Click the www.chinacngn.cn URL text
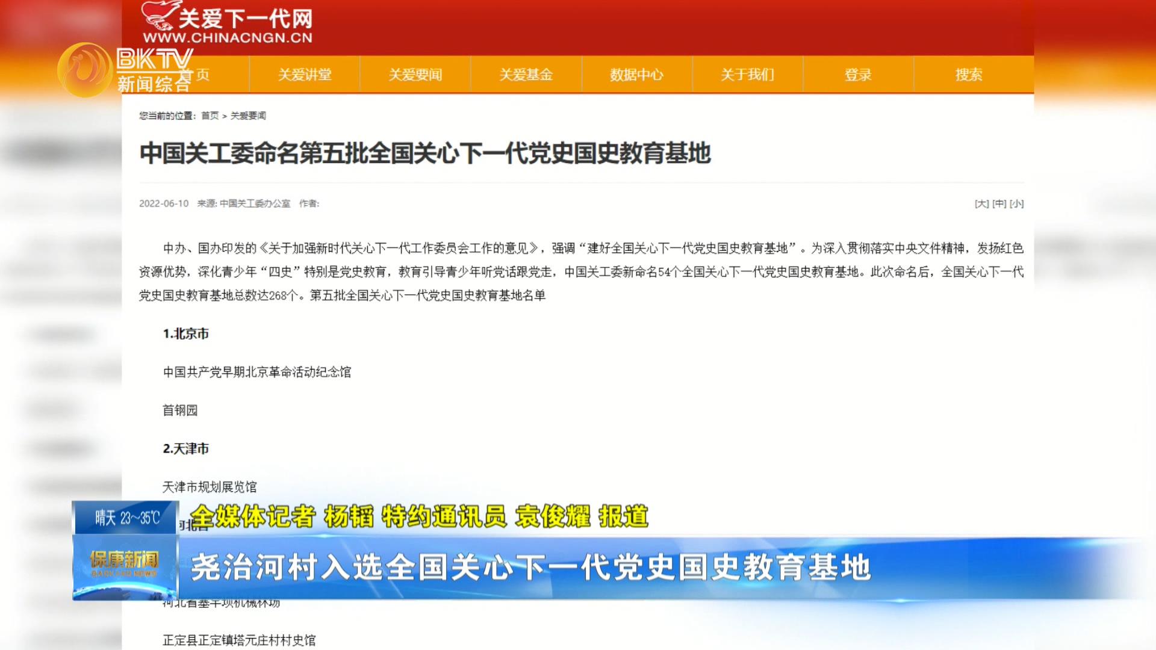 pyautogui.click(x=228, y=38)
